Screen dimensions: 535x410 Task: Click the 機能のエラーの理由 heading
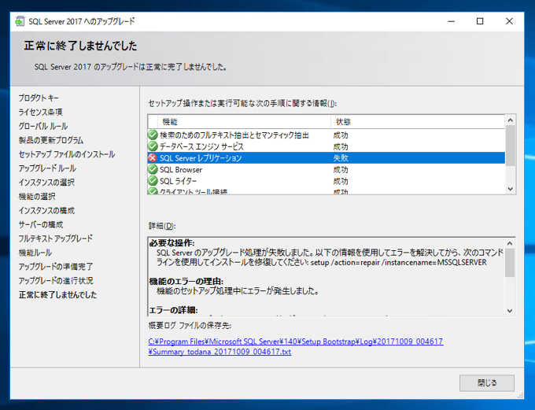point(186,281)
